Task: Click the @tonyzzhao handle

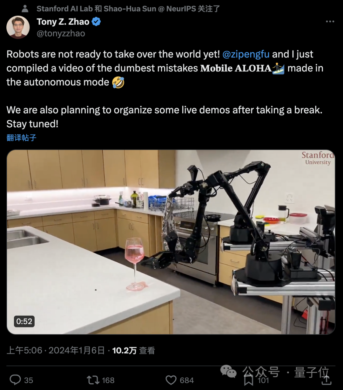Action: coord(61,33)
